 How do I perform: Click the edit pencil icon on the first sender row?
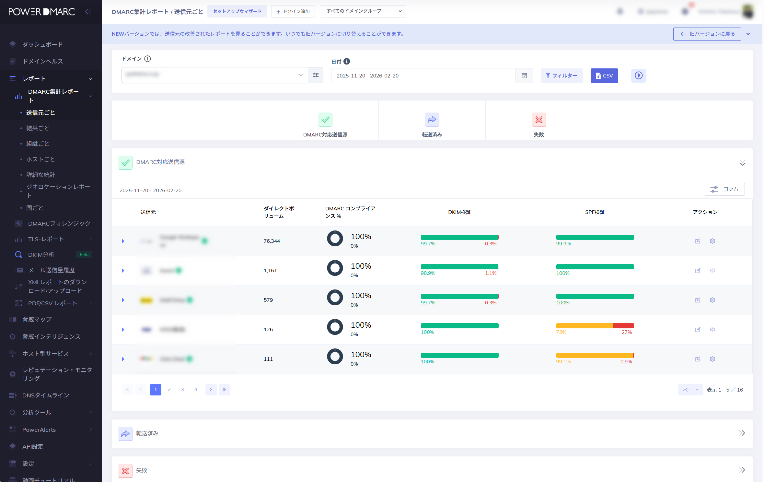pyautogui.click(x=698, y=241)
